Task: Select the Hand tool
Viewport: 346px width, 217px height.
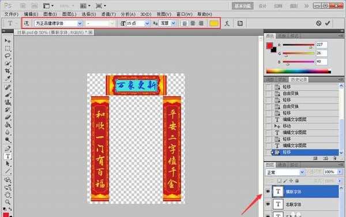Action: [7, 194]
